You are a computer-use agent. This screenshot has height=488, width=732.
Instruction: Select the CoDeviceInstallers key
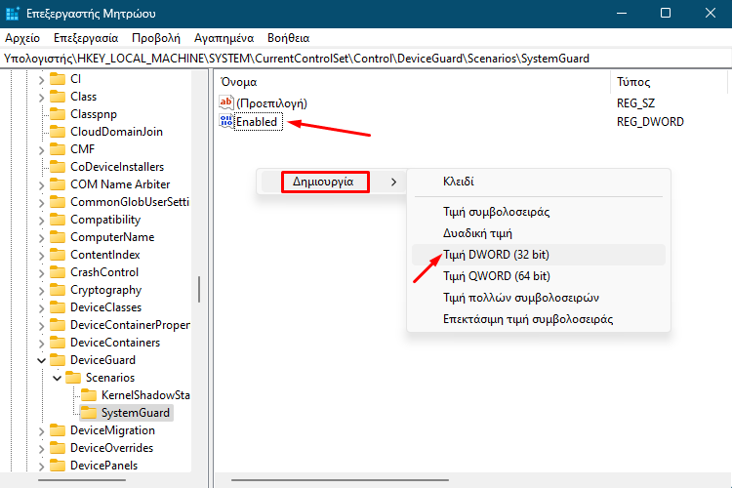click(117, 167)
